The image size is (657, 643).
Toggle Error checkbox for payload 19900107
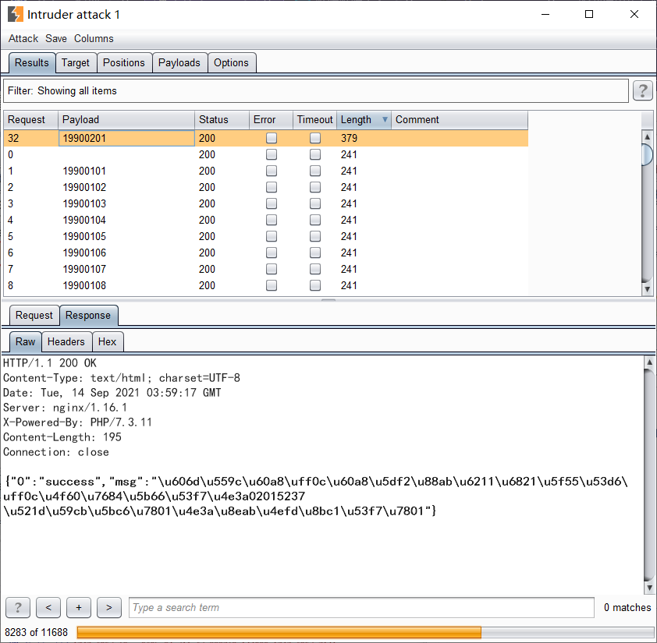[x=272, y=269]
